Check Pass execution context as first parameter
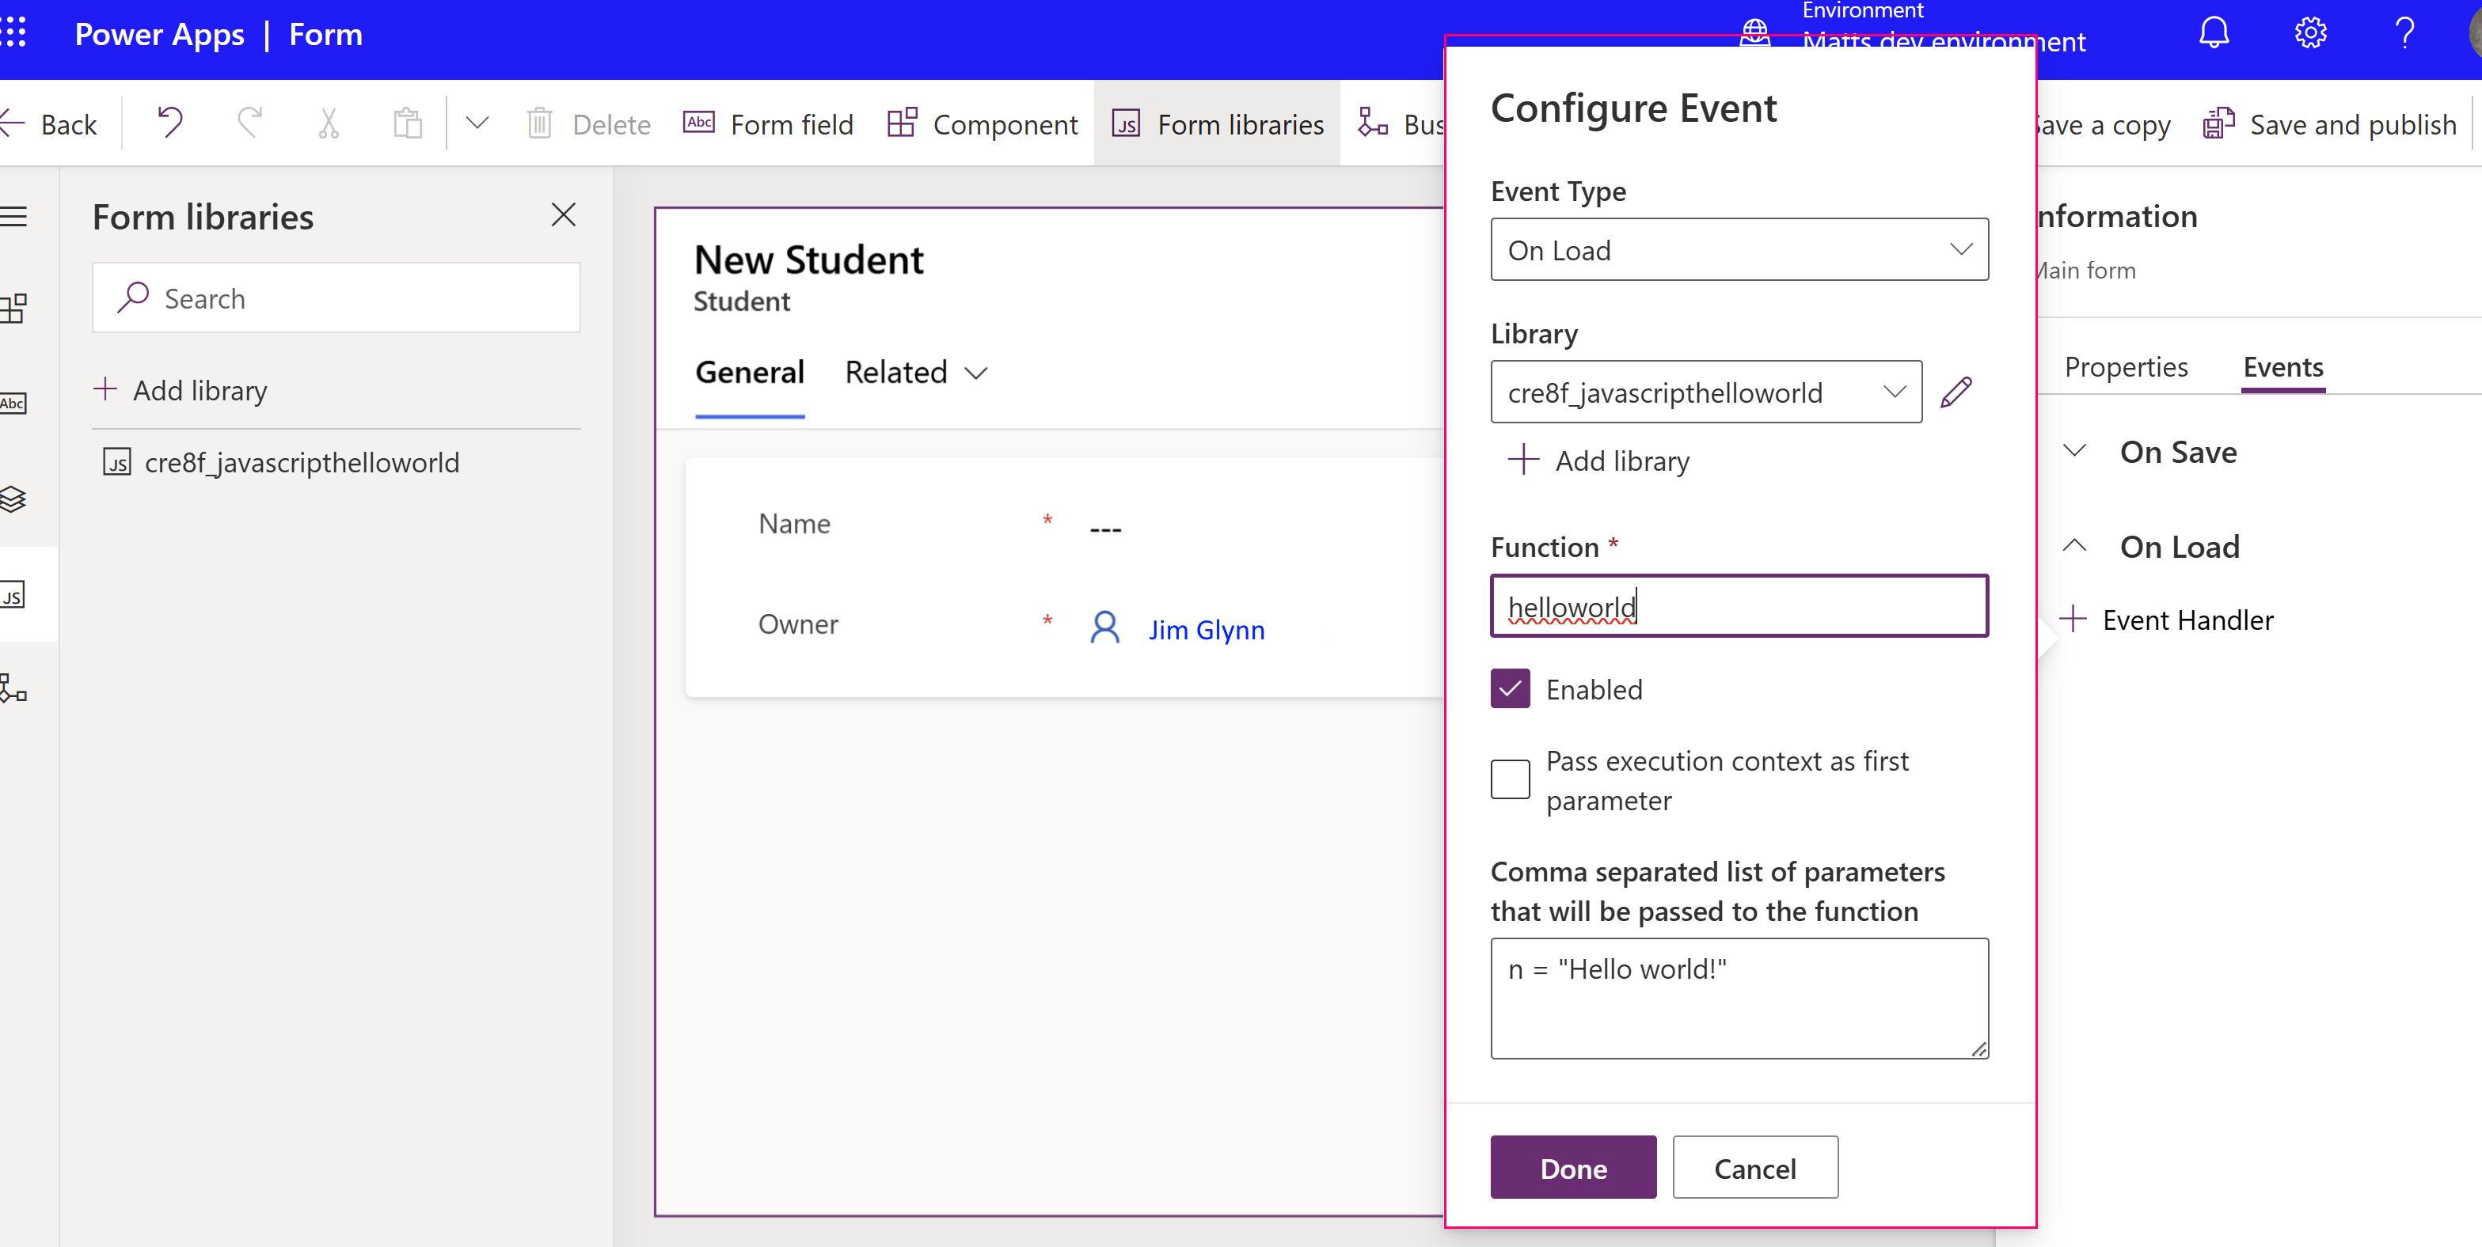The image size is (2482, 1247). coord(1510,779)
